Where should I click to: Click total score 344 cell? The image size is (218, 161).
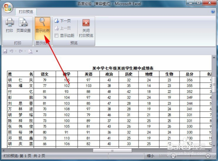[x=190, y=103]
